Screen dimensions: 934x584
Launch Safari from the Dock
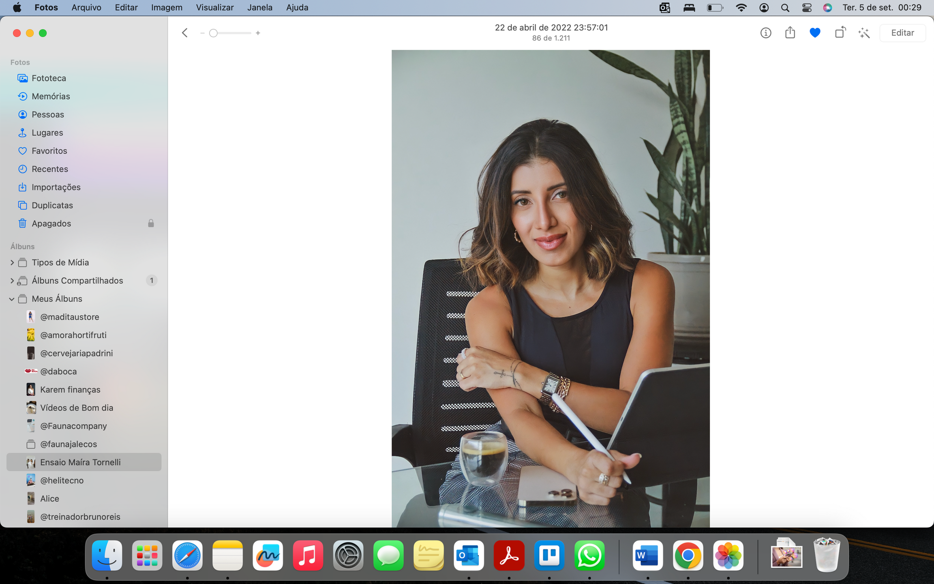[187, 555]
